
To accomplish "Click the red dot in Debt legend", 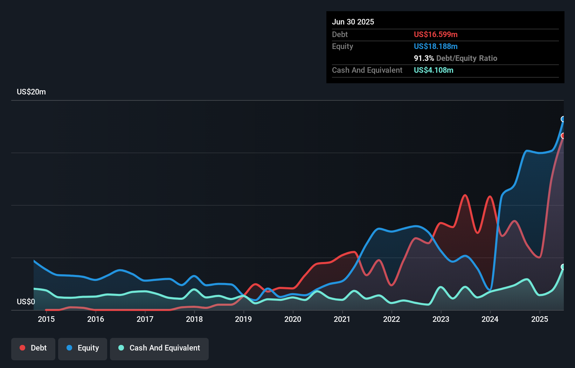I will tap(22, 348).
